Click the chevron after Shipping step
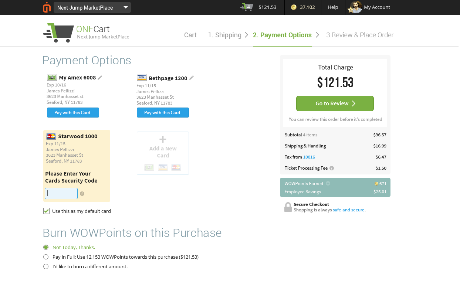The width and height of the screenshot is (460, 306). point(247,35)
